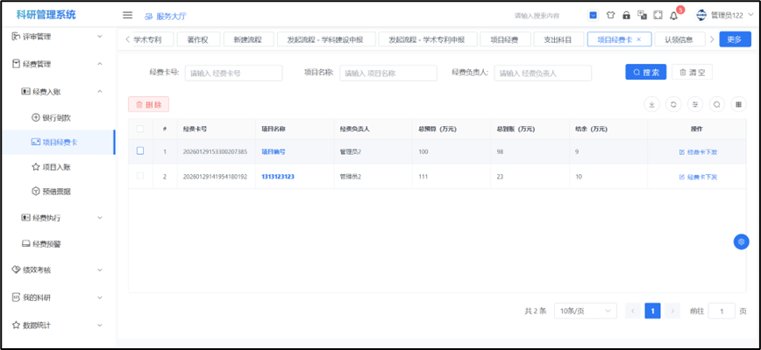Check the select-all header checkbox
The image size is (761, 350).
pyautogui.click(x=140, y=129)
